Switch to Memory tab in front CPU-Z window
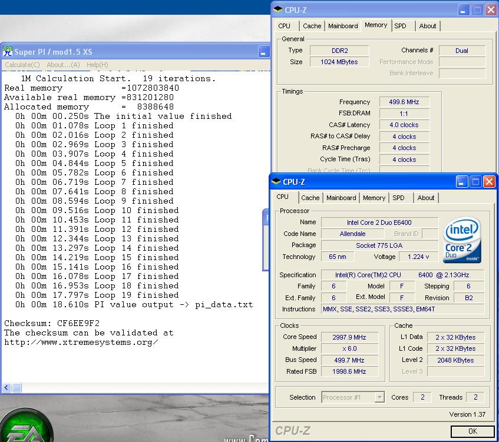 (x=374, y=198)
